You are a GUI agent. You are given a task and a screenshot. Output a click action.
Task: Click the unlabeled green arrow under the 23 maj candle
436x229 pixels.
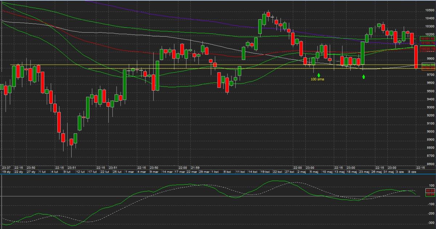click(364, 77)
